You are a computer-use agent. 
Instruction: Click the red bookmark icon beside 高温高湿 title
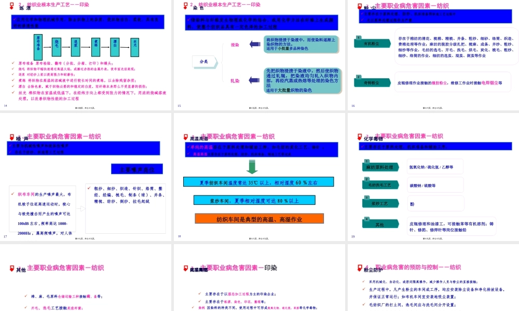(x=186, y=137)
